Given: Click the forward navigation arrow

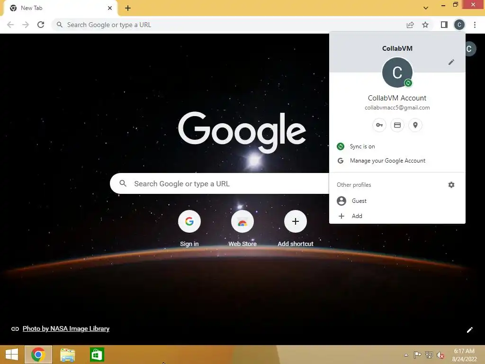Looking at the screenshot, I should (26, 25).
